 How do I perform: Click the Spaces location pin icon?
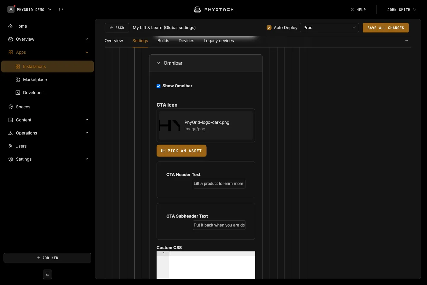(11, 107)
